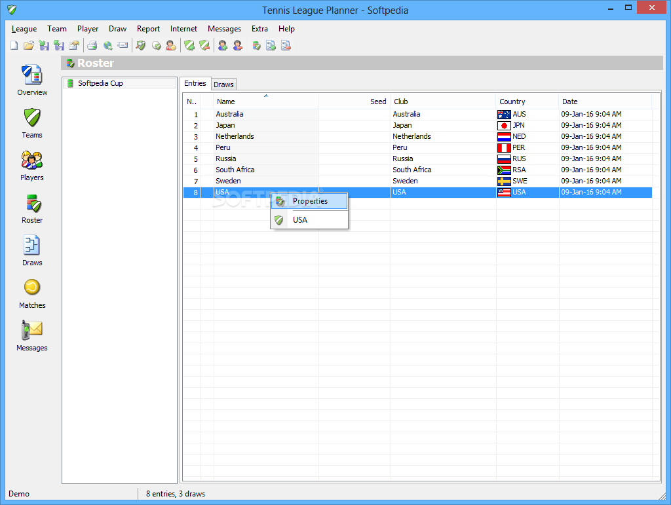The width and height of the screenshot is (671, 505).
Task: Click the Save As (up arrow floppy) icon
Action: [x=59, y=45]
